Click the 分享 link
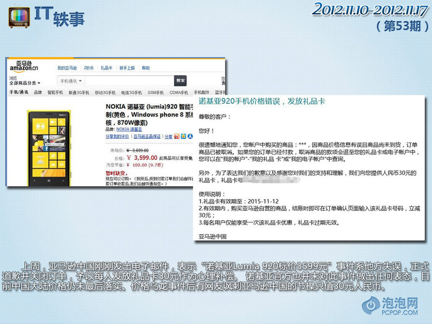This screenshot has height=324, width=432. pos(168,137)
